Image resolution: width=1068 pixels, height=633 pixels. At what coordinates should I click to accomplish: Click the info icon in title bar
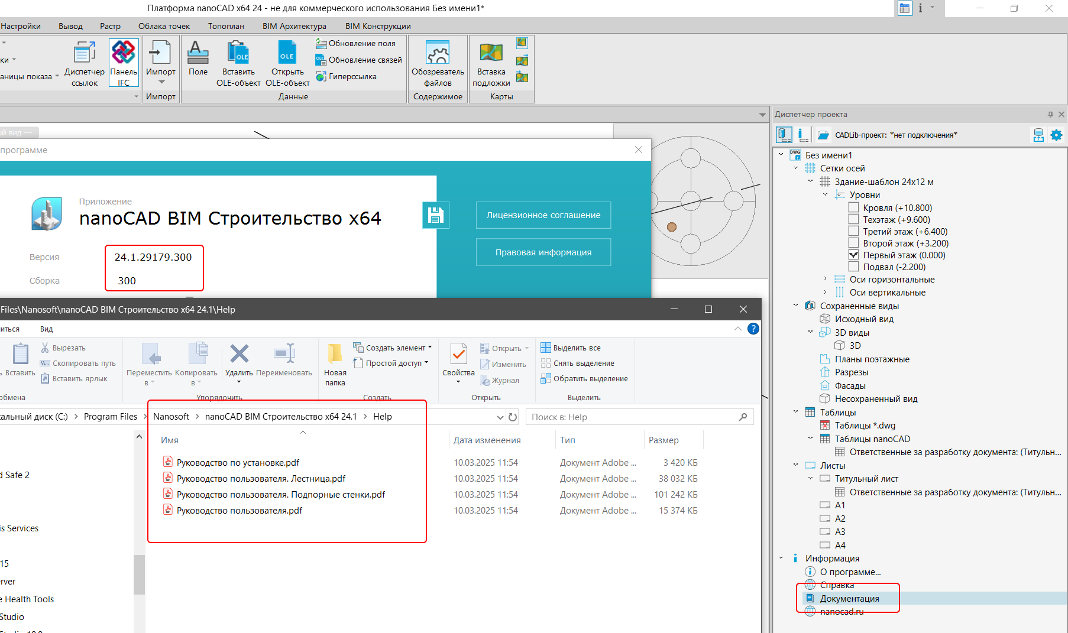tap(920, 8)
